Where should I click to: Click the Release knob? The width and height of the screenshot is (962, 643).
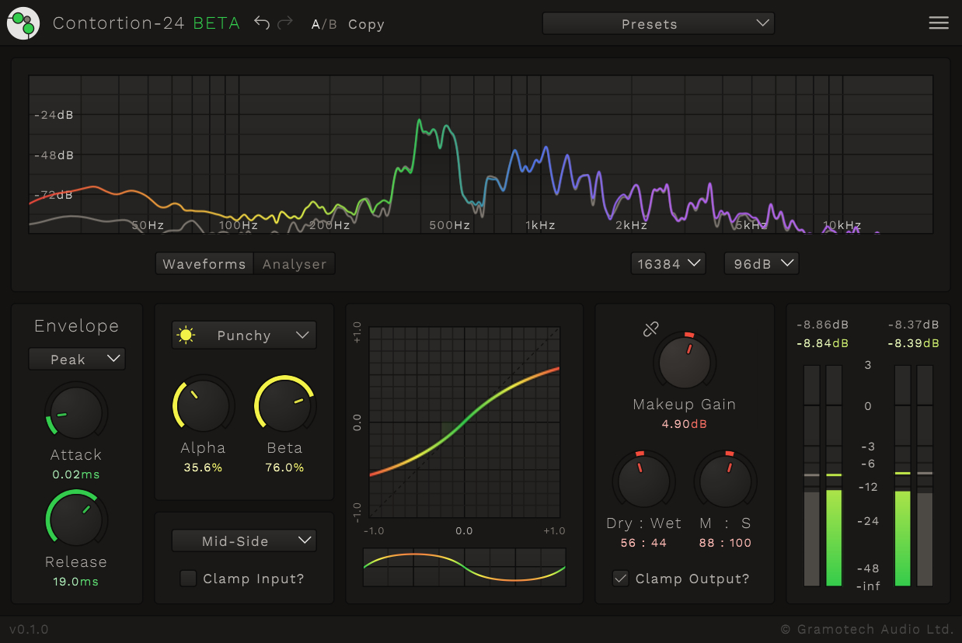[76, 520]
